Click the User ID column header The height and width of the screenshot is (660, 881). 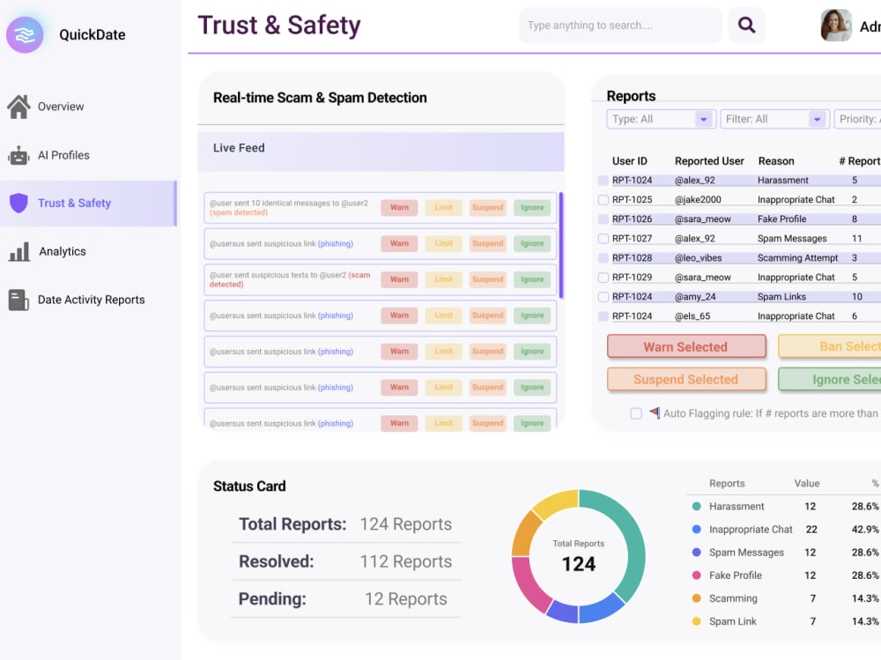[x=630, y=161]
